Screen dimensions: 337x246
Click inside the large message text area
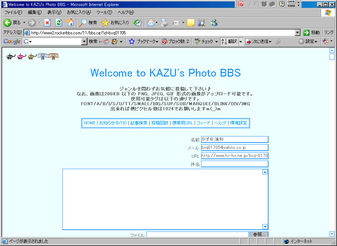tap(162, 199)
